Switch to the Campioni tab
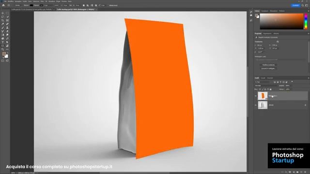 264,11
